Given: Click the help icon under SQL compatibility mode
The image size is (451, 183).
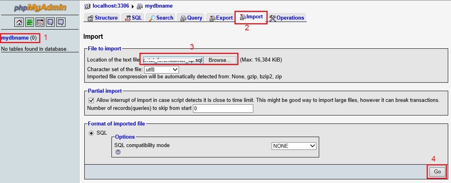Looking at the screenshot, I should tap(118, 152).
